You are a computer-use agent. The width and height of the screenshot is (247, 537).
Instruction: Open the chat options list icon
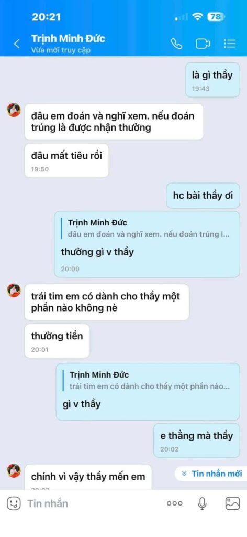tap(230, 44)
